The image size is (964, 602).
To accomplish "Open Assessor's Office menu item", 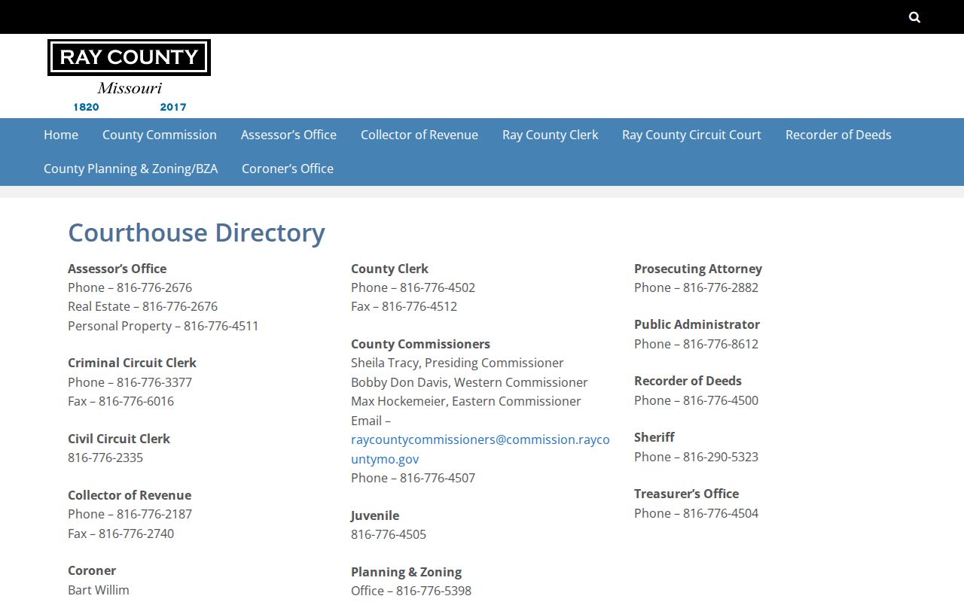I will 288,135.
